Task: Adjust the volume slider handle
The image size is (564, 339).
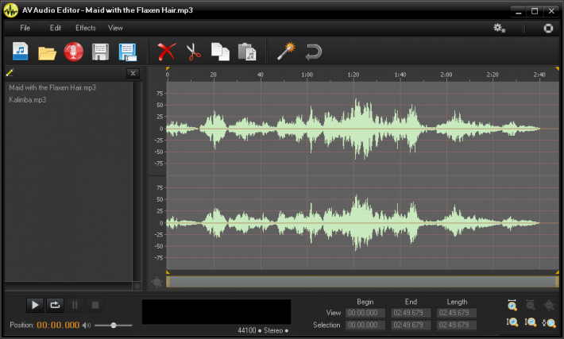Action: pos(114,326)
